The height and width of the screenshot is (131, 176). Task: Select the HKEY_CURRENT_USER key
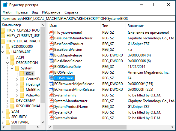[23, 36]
